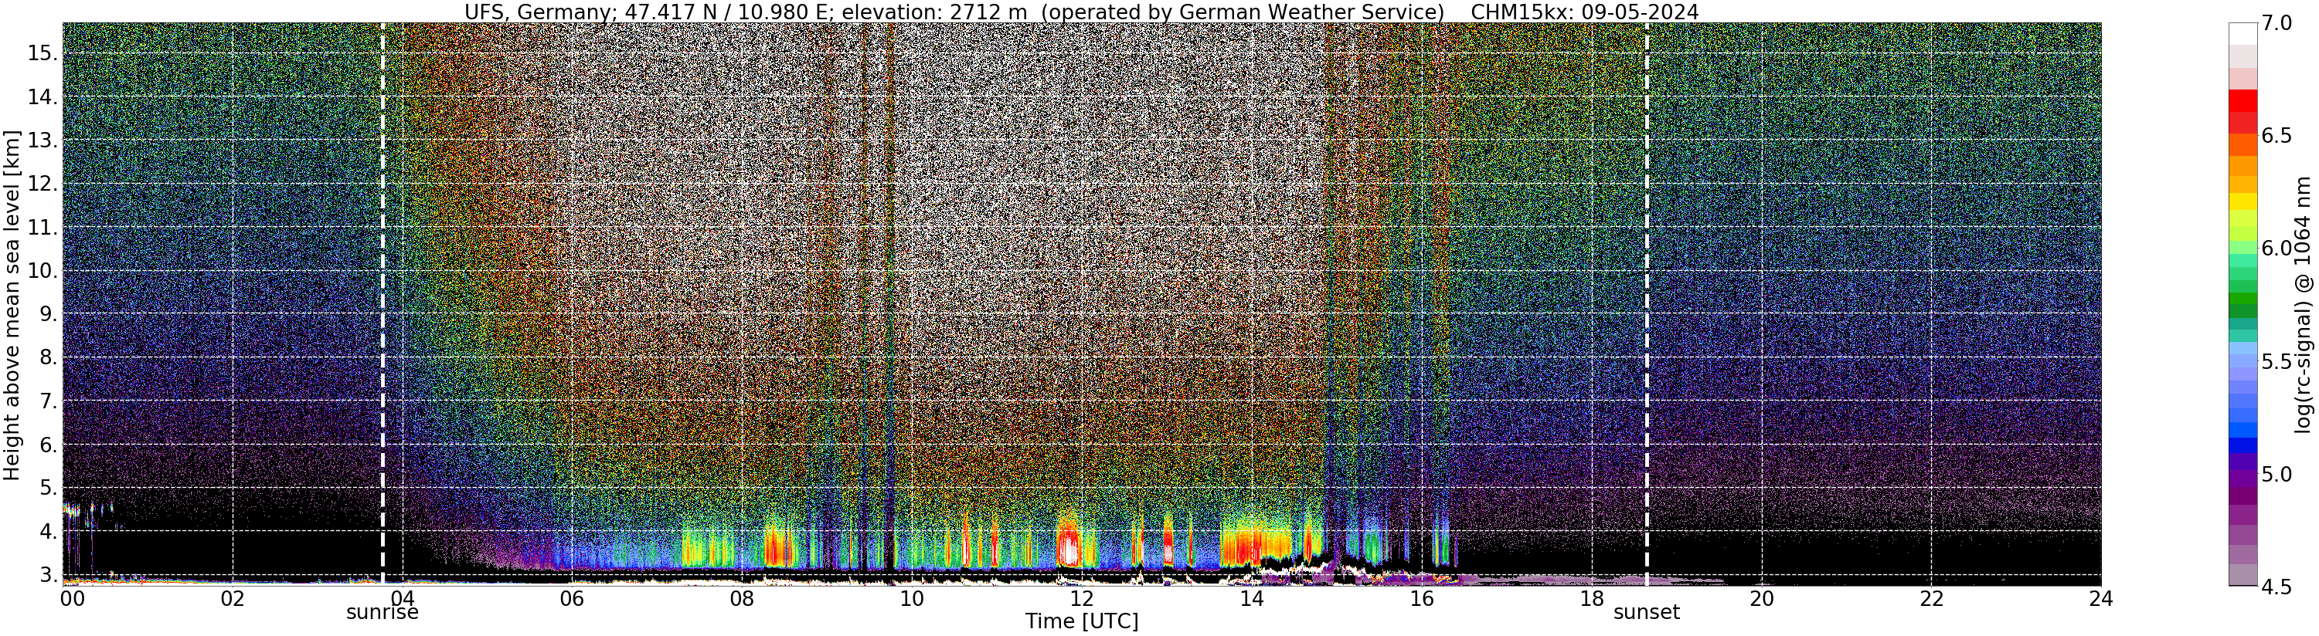Click the 'sunset' label below the axis
2319x636 pixels.
pyautogui.click(x=1647, y=613)
